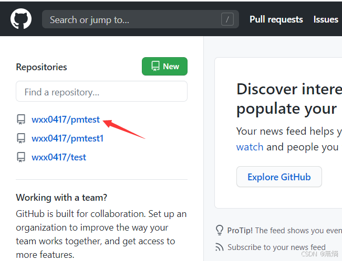Click the repo icon beside wxx0417/test
Viewport: 342px width, 261px height.
(21, 157)
